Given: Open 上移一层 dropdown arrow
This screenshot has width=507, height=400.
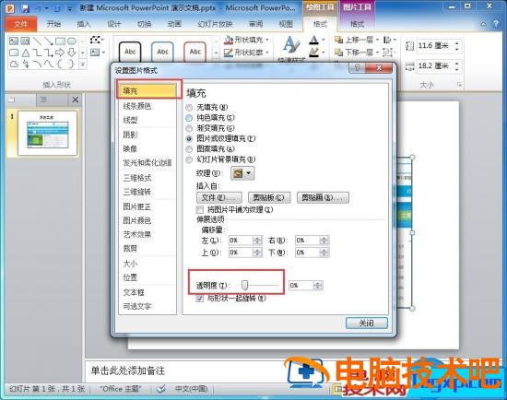Looking at the screenshot, I should (377, 40).
